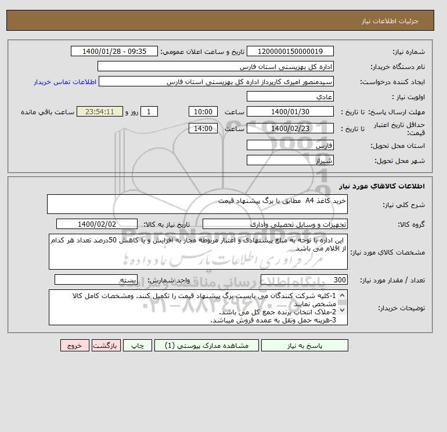Click quantity field '300'
This screenshot has height=432, width=447.
click(x=304, y=279)
